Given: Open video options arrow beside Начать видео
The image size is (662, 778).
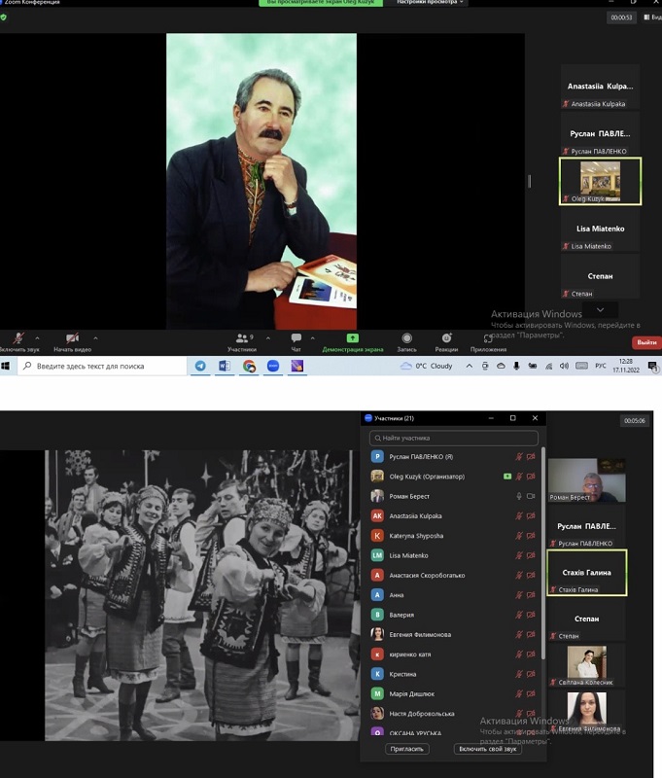Looking at the screenshot, I should tap(95, 338).
